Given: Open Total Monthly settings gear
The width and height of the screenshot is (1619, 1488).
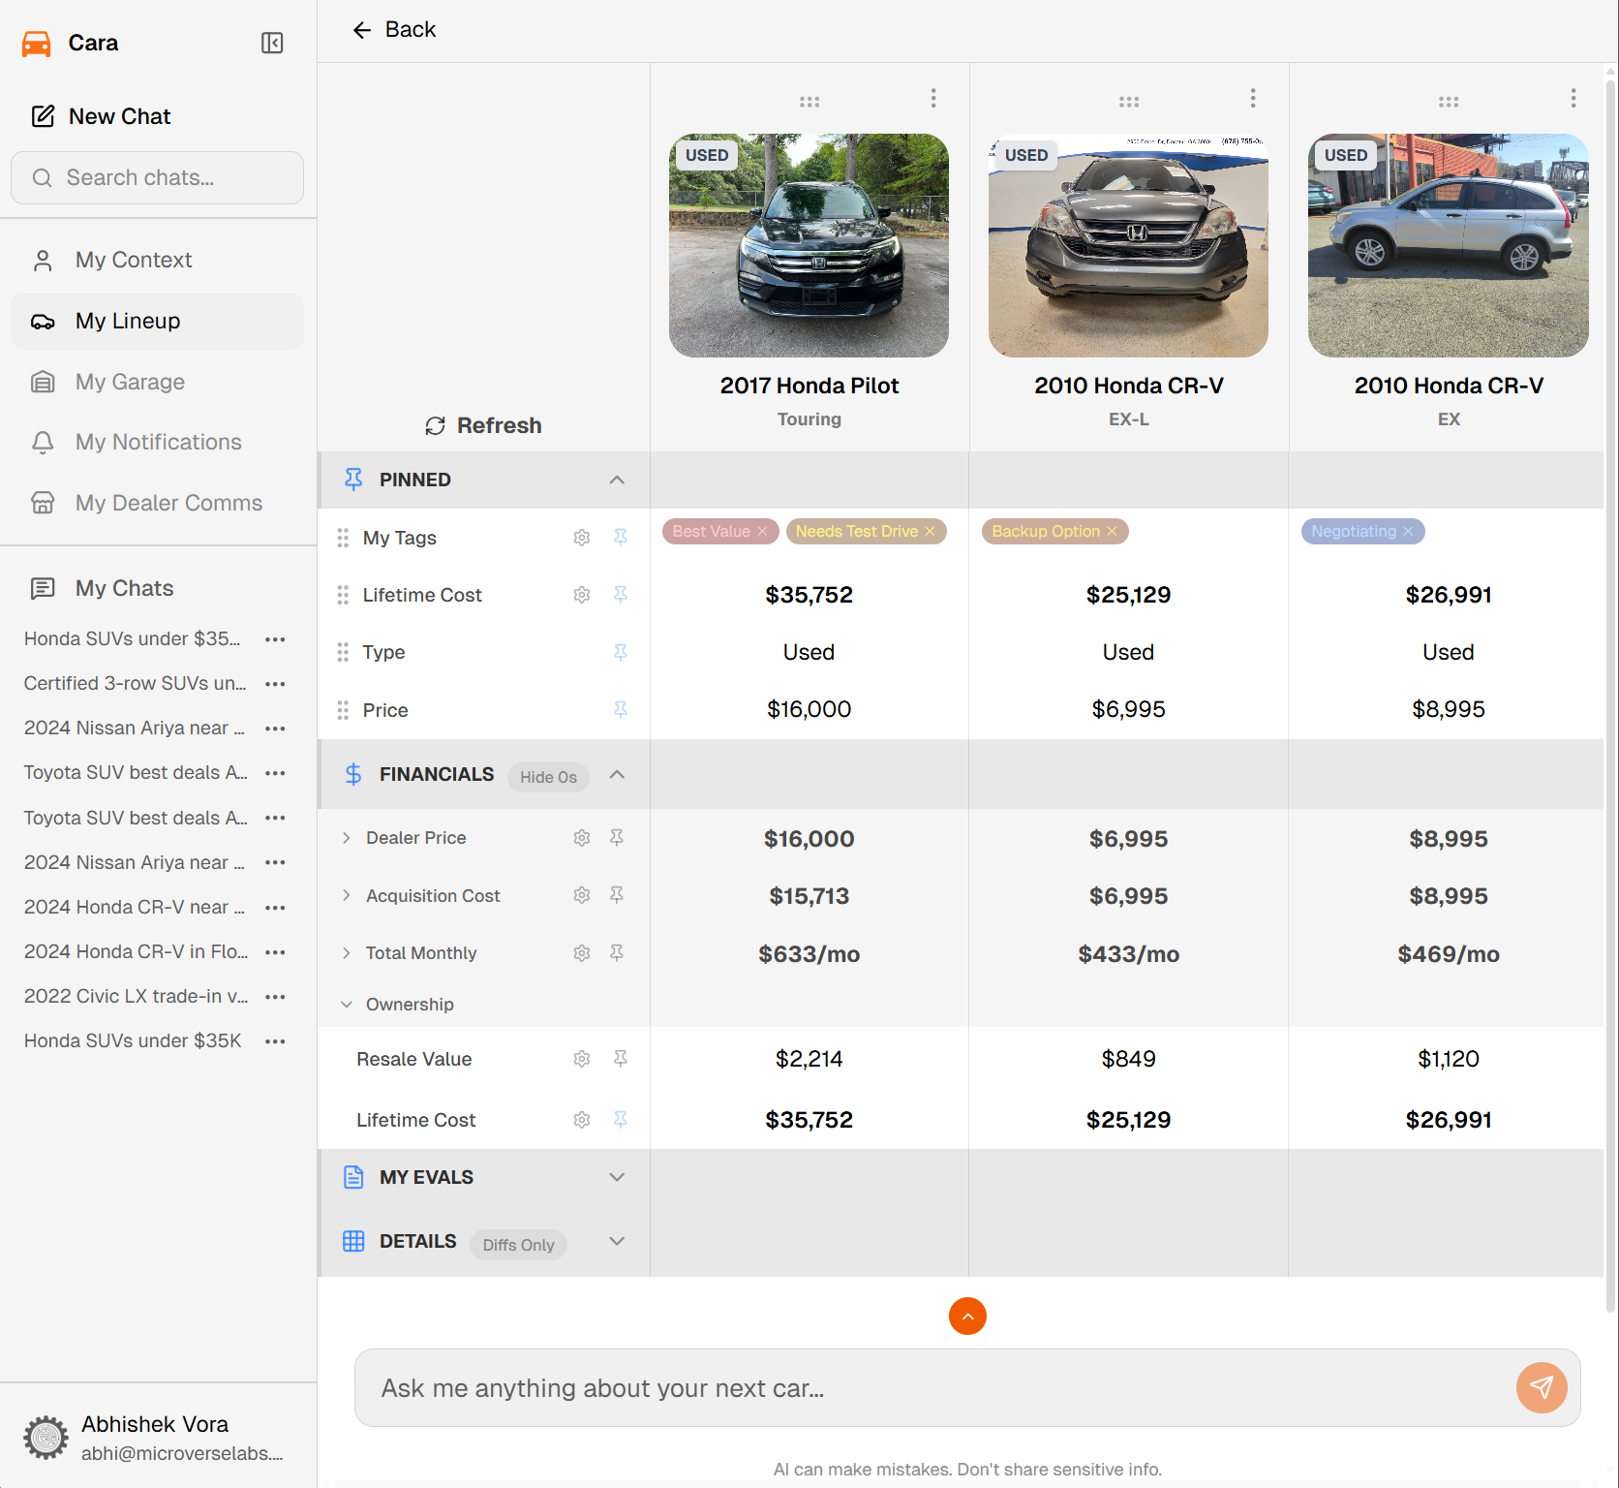Looking at the screenshot, I should [582, 953].
